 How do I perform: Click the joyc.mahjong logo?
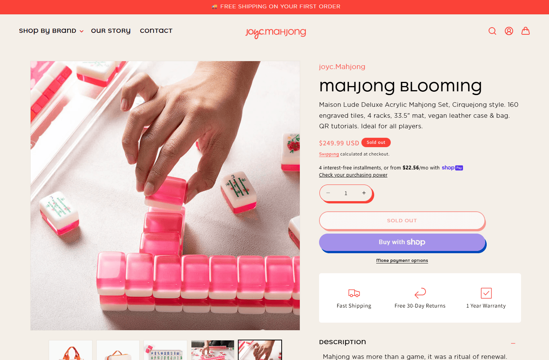click(276, 32)
